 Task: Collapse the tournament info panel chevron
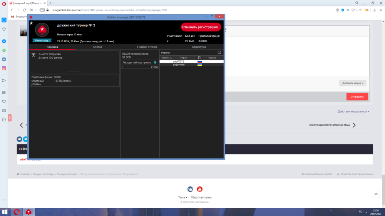[74, 72]
